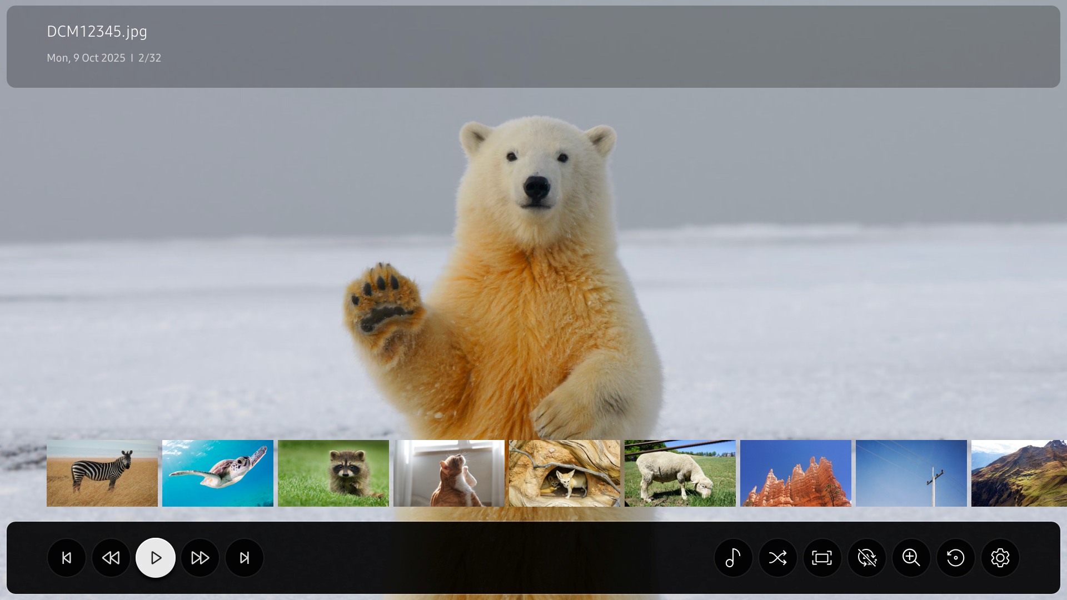Select the rewind control
The width and height of the screenshot is (1067, 600).
pos(111,558)
